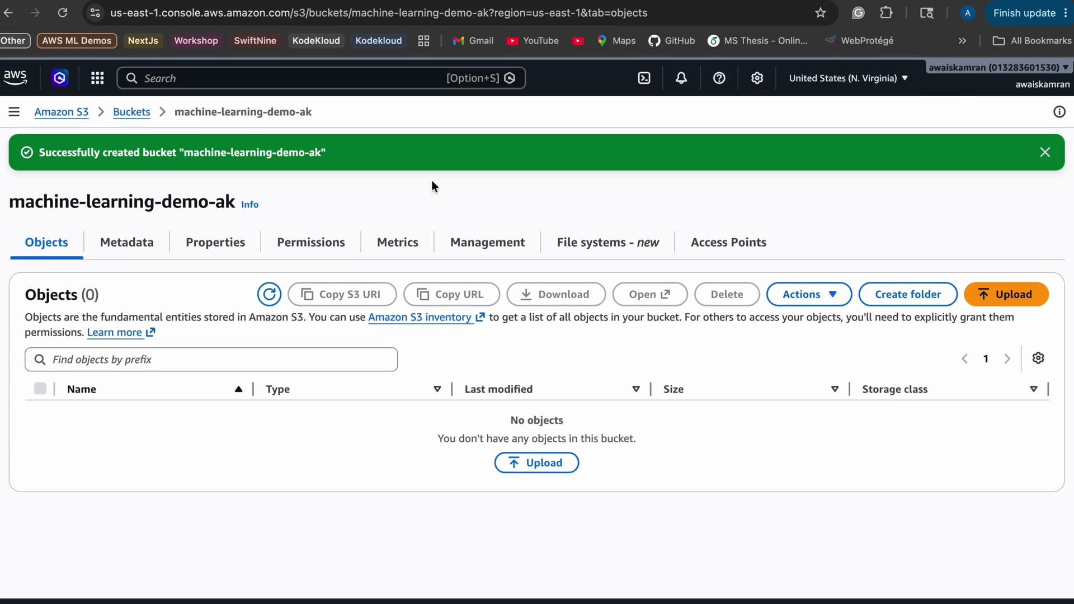This screenshot has height=604, width=1074.
Task: Select all objects checkbox in table header
Action: (x=40, y=388)
